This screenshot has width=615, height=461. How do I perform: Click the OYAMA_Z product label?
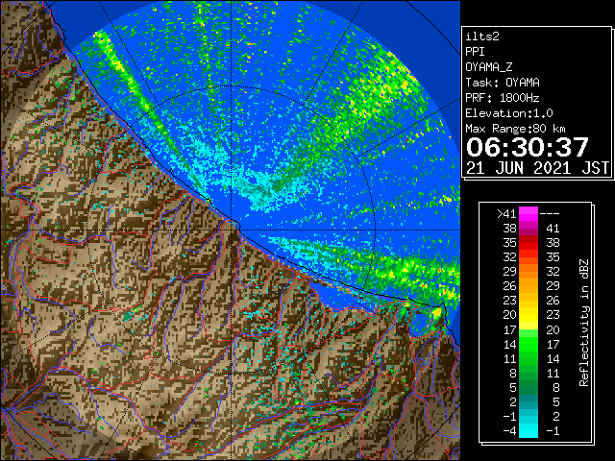tap(489, 67)
